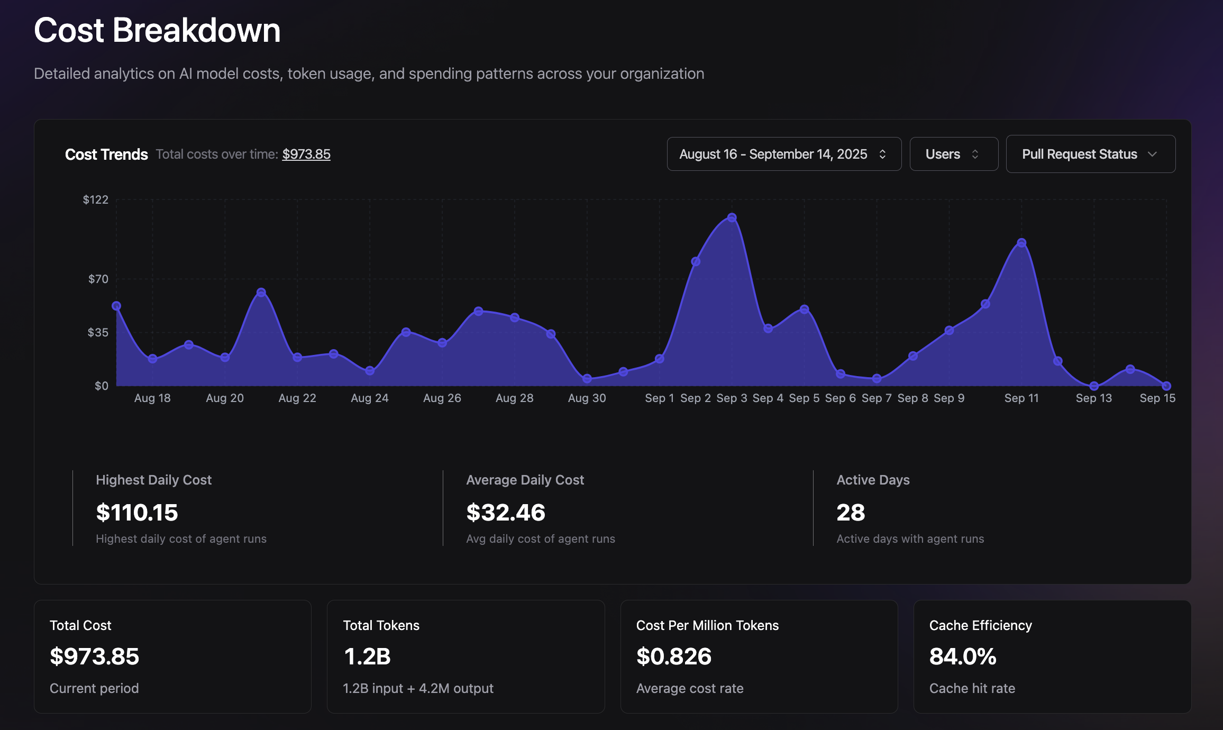This screenshot has height=730, width=1223.
Task: Click the Highest Daily Cost $110.15 stat
Action: (x=137, y=512)
